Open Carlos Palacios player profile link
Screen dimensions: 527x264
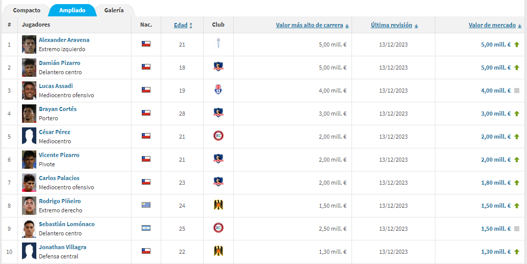point(59,178)
